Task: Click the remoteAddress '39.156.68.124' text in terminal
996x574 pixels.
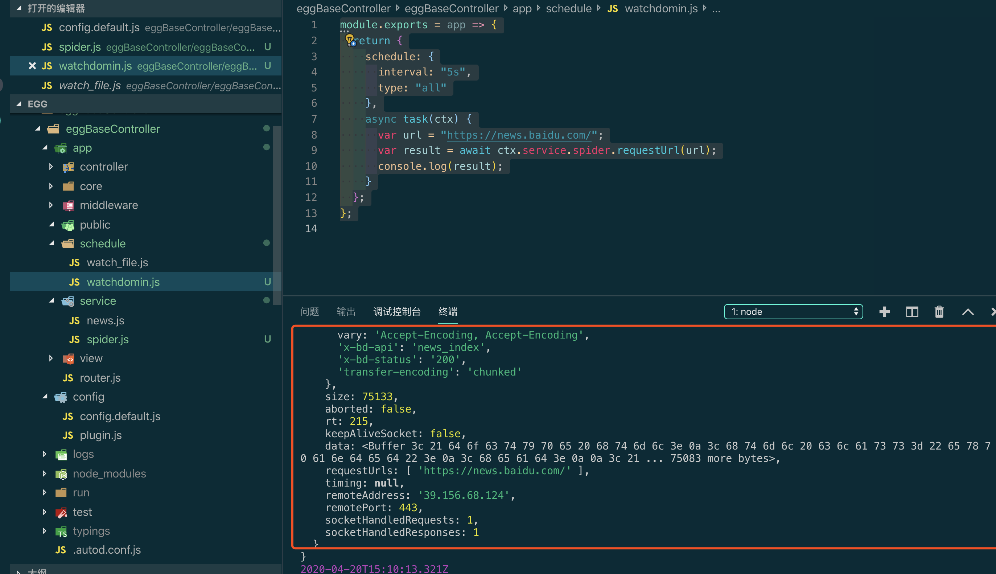Action: click(463, 495)
